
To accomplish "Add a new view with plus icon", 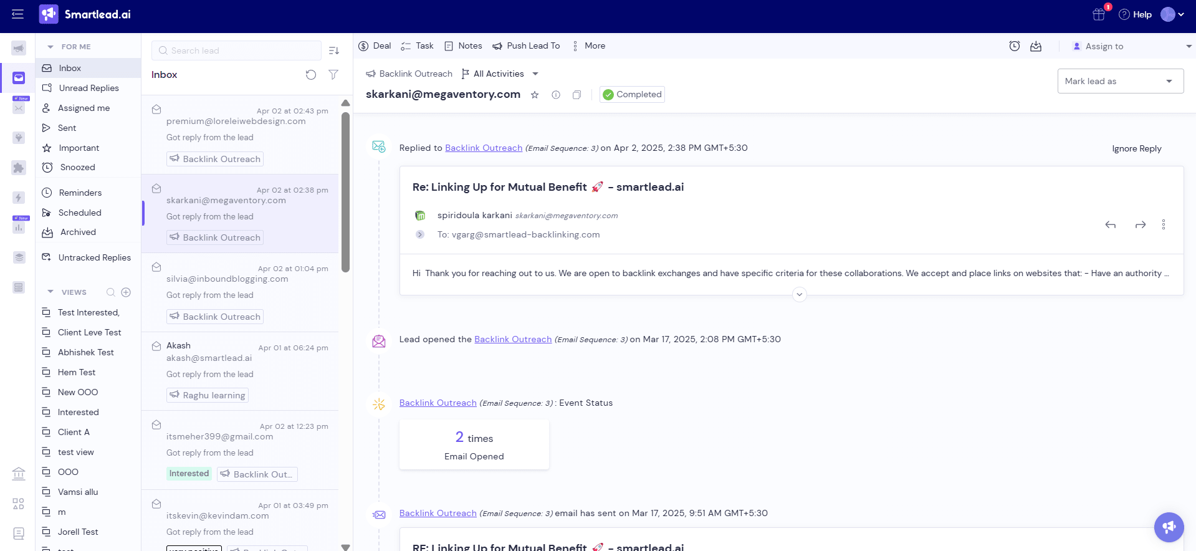I will point(126,292).
